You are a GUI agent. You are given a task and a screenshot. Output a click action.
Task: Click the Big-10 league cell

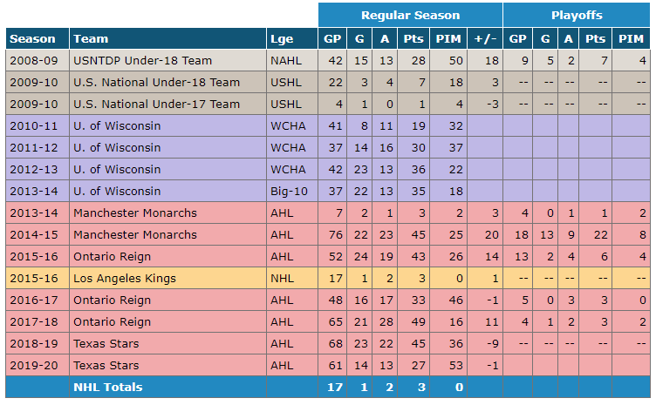[x=289, y=192]
